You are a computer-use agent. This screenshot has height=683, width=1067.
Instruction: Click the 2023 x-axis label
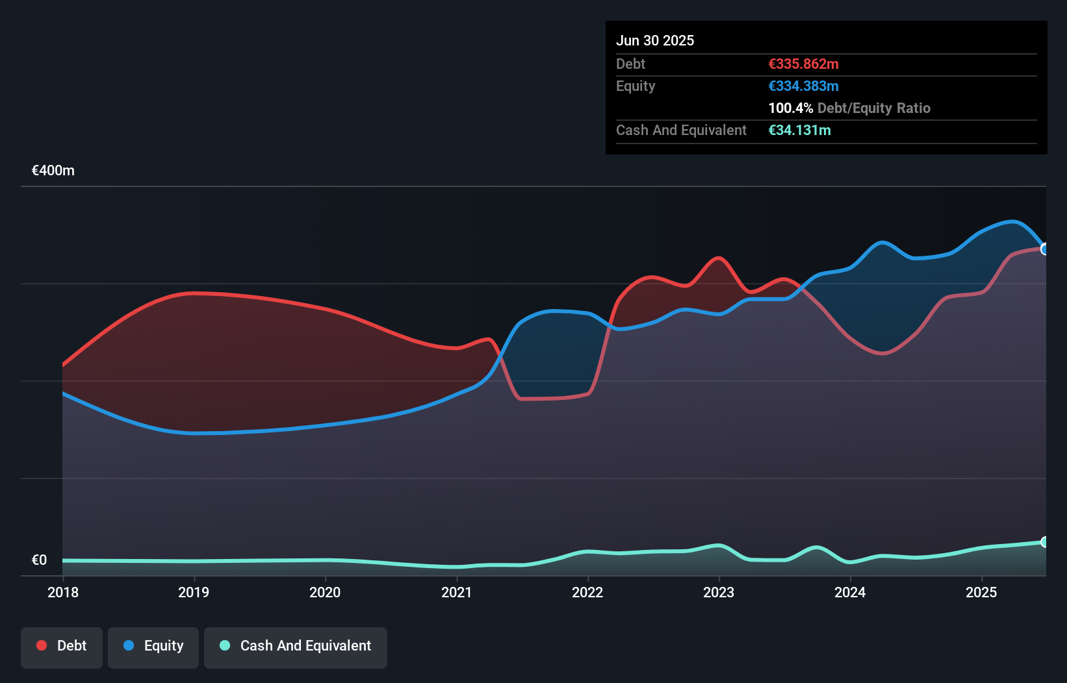719,592
